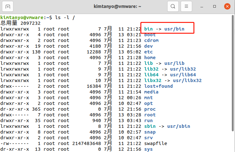This screenshot has width=235, height=152.
Task: Click the directory name proc
Action: point(150,109)
